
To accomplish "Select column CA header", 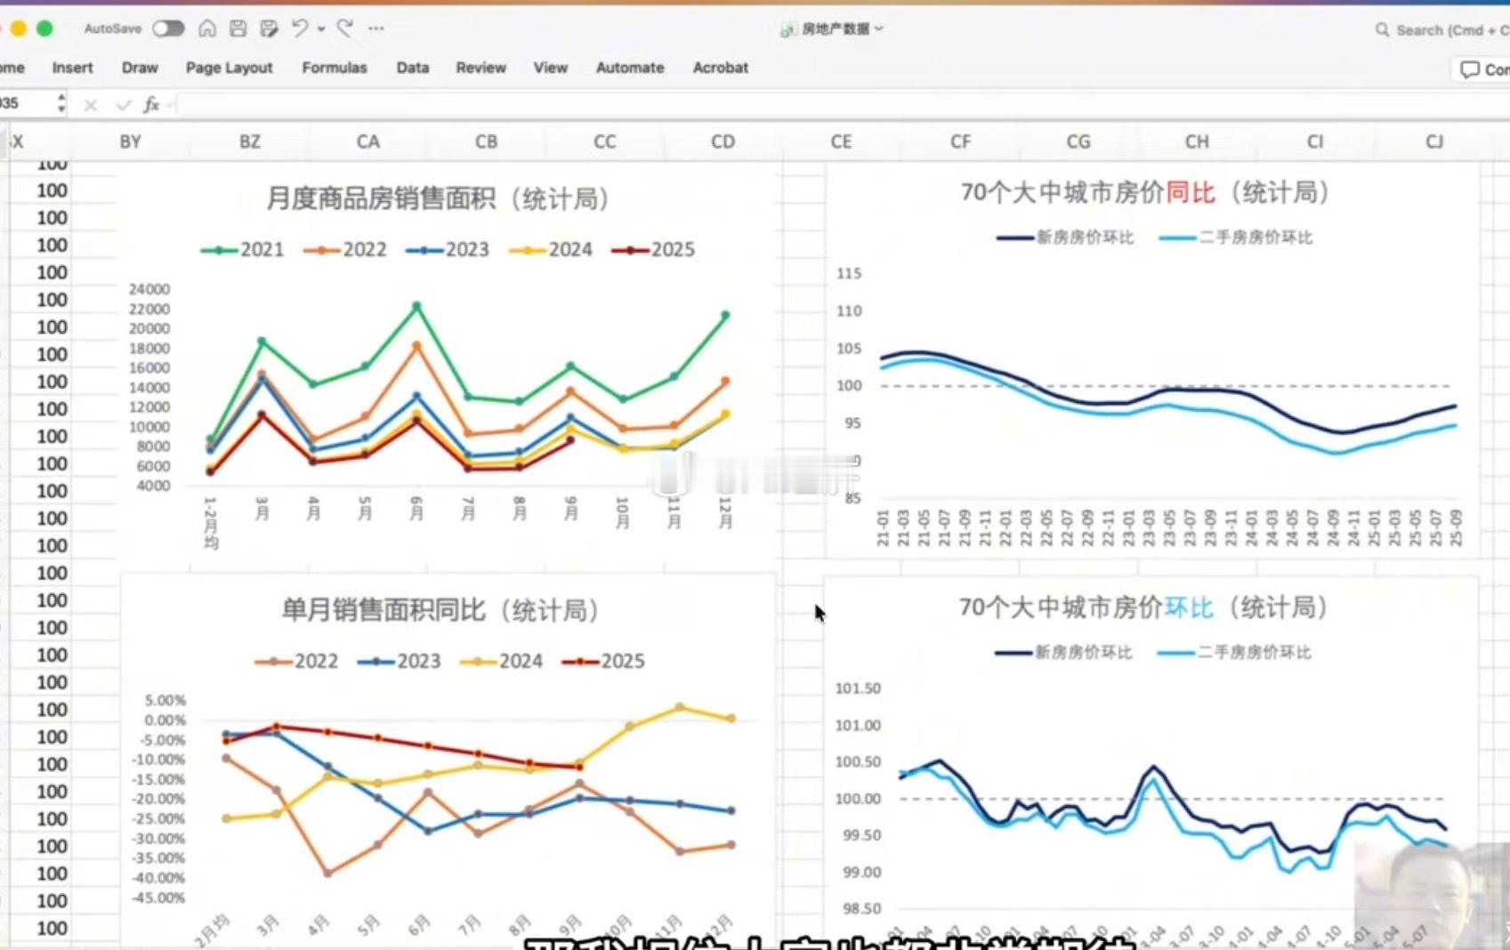I will coord(368,141).
